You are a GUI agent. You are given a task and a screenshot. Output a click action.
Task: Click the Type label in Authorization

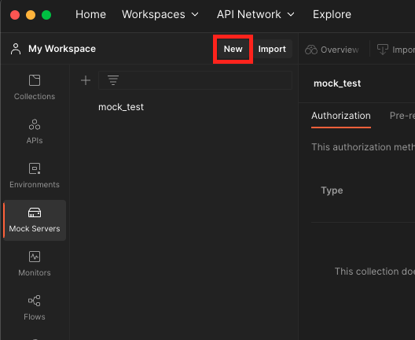coord(332,190)
